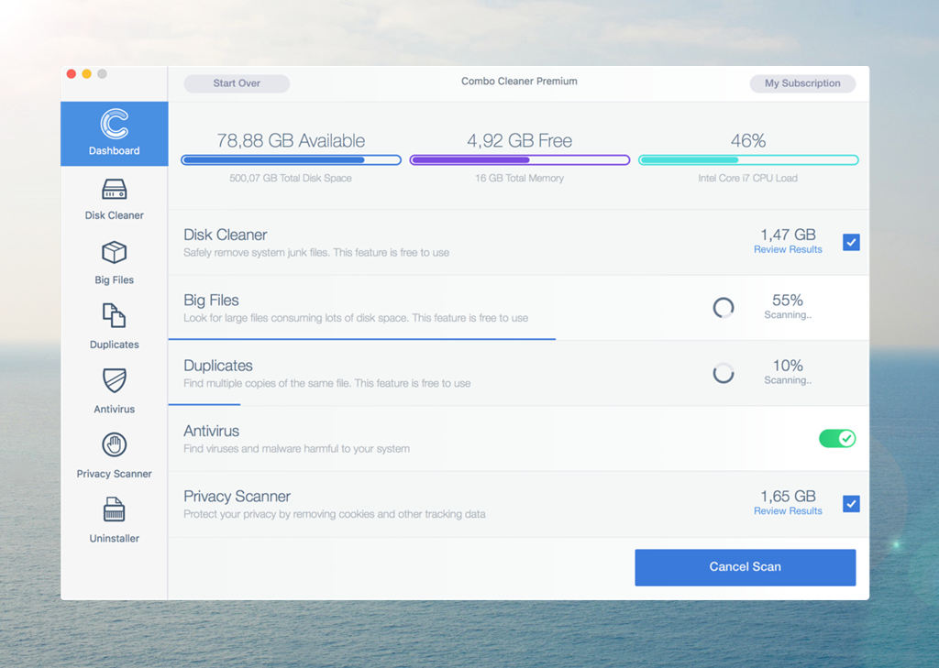Click the 55% scanning progress text
Image resolution: width=939 pixels, height=668 pixels.
point(788,300)
